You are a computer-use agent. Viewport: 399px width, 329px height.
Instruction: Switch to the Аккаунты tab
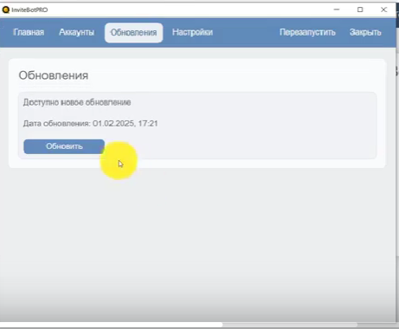[x=76, y=32]
